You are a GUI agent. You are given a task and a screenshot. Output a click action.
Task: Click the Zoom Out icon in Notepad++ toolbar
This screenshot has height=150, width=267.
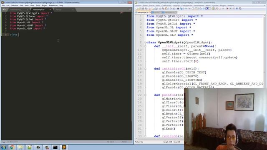189,8
